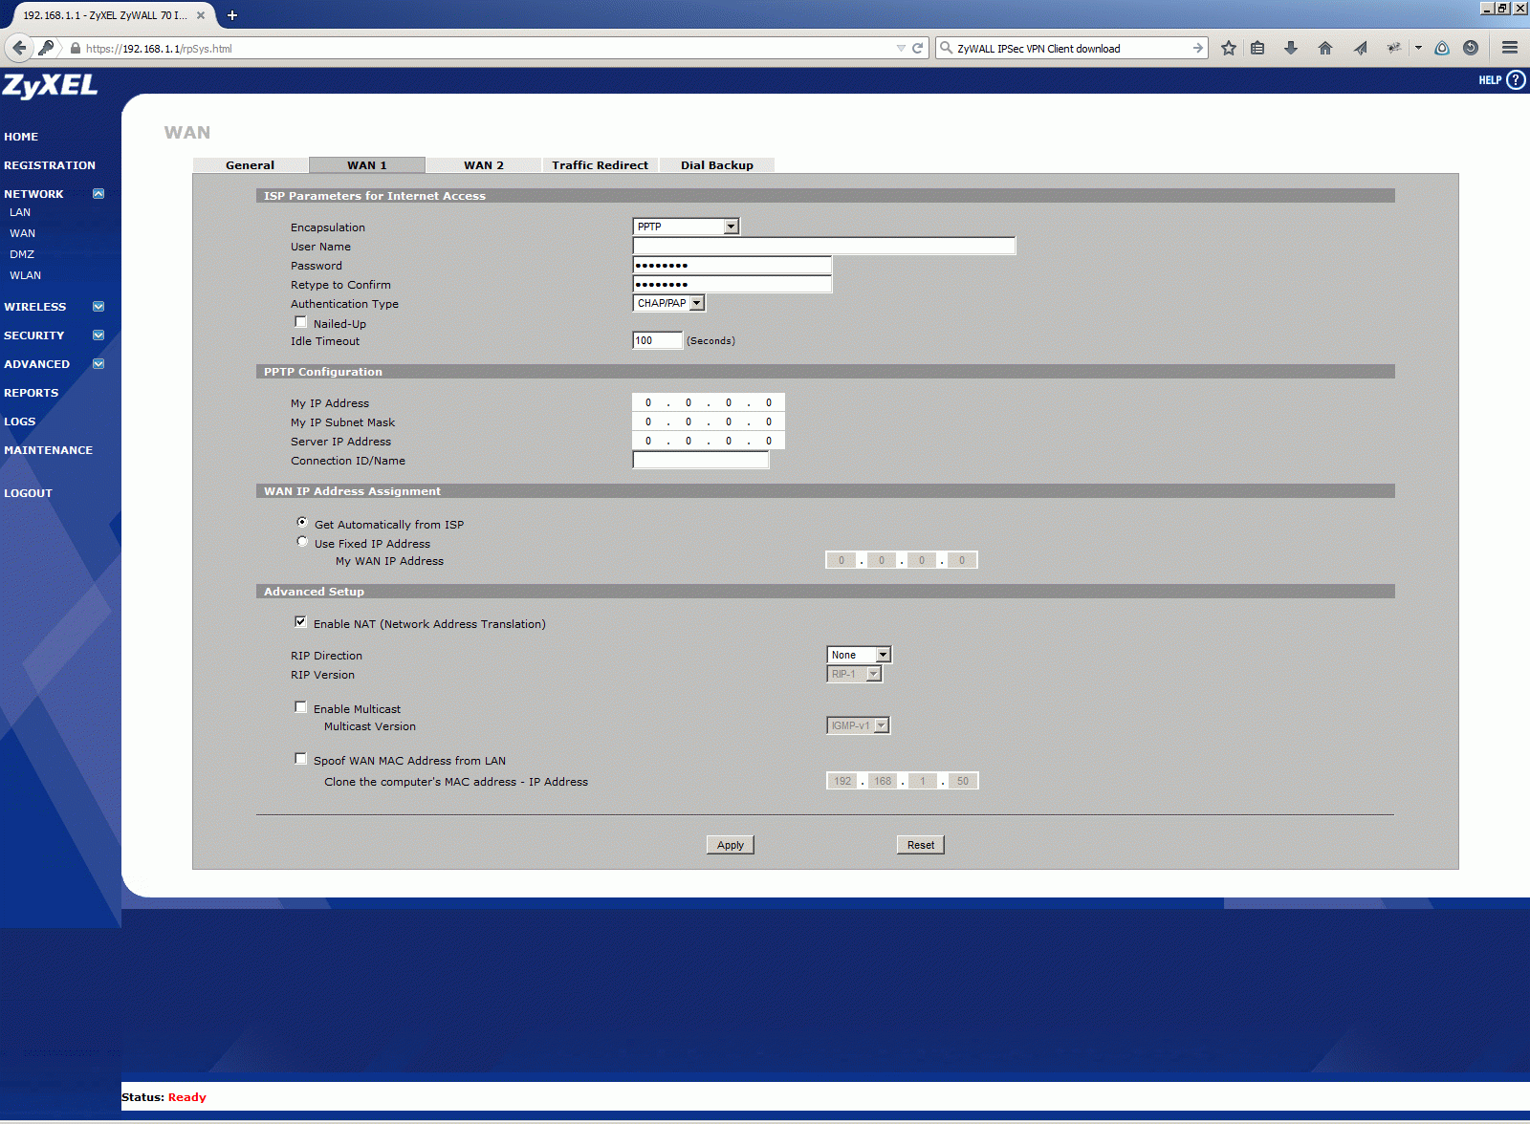Screen dimensions: 1530x1124
Task: Open the URL history dropdown arrow
Action: (x=901, y=48)
